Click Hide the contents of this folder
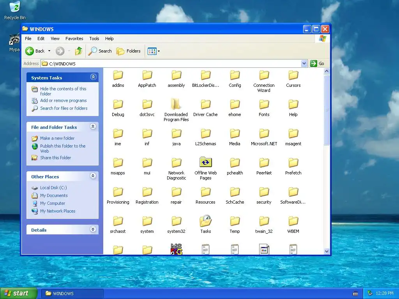Screen dimensions: 399x299 tap(63, 91)
